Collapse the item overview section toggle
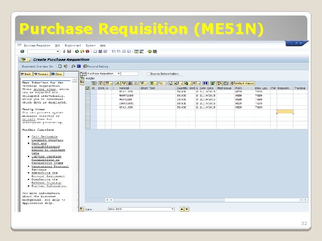322x241 pixels. pos(82,83)
